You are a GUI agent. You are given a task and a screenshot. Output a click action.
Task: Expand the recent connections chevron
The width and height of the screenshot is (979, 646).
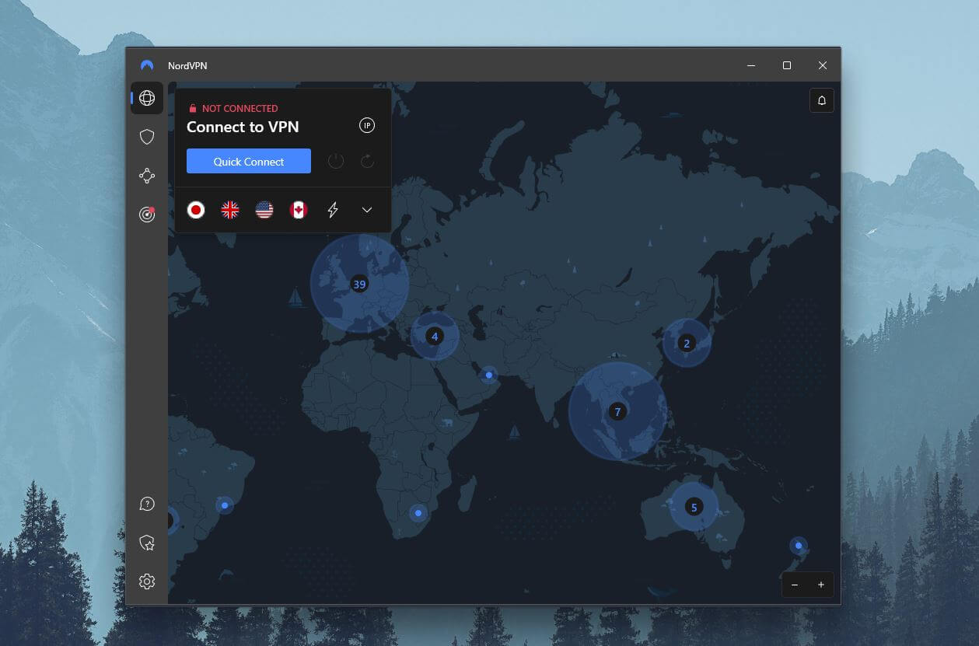pos(367,210)
